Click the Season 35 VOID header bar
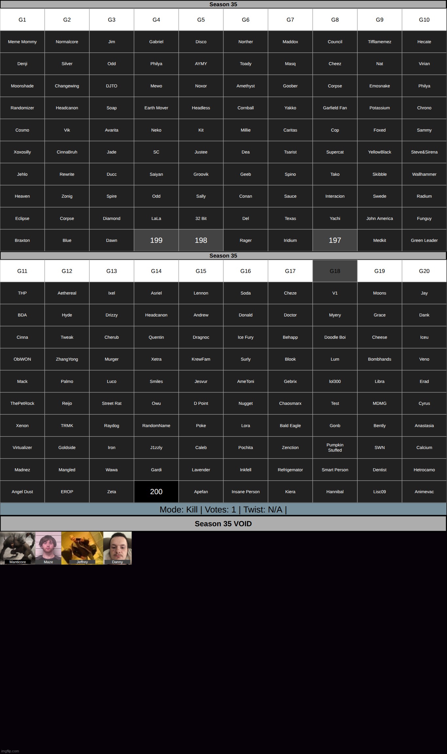 pos(223,524)
